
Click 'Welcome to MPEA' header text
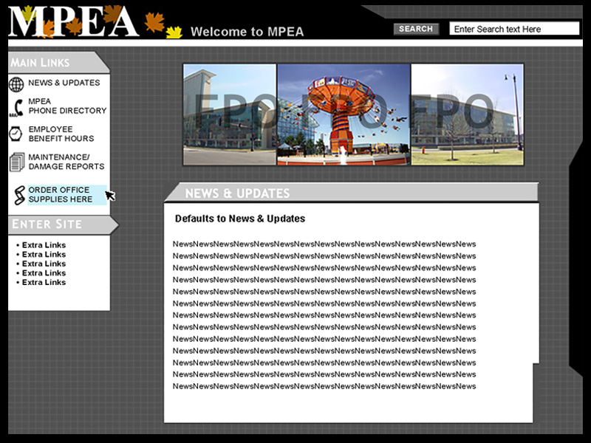(247, 31)
